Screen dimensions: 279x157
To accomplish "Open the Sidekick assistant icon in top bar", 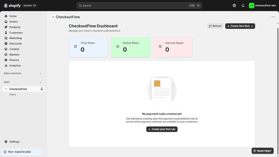I will tap(234, 5).
